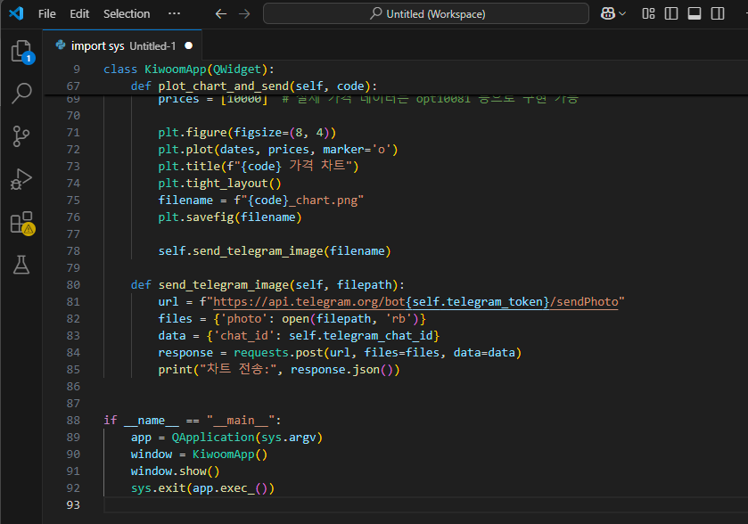Open the File menu
Screen dimensions: 748x524
click(47, 14)
